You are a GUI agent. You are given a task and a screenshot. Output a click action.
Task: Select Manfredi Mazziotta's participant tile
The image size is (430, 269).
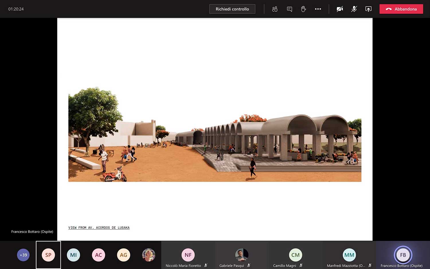pyautogui.click(x=349, y=255)
